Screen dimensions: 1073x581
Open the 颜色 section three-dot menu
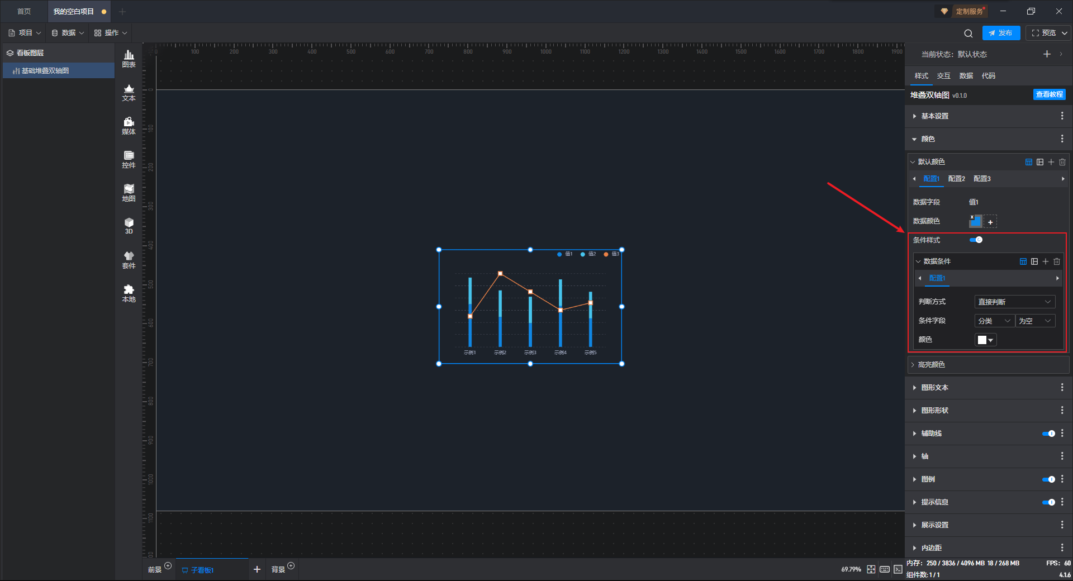pyautogui.click(x=1062, y=139)
